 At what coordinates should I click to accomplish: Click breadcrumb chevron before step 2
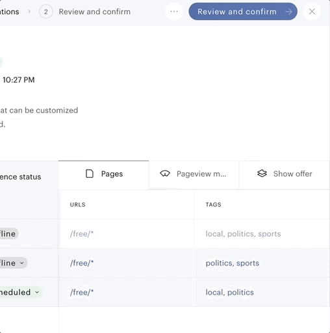tap(29, 12)
